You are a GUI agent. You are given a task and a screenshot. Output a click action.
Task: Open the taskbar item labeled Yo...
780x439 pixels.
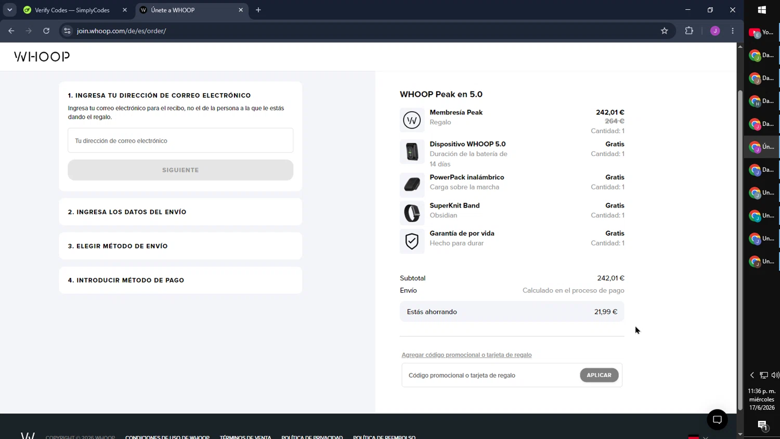(762, 33)
